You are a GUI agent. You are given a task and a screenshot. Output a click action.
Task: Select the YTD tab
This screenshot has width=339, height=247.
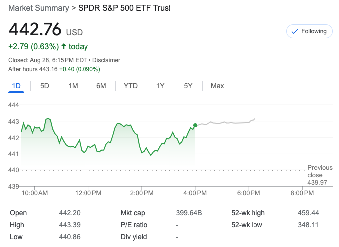tap(131, 86)
